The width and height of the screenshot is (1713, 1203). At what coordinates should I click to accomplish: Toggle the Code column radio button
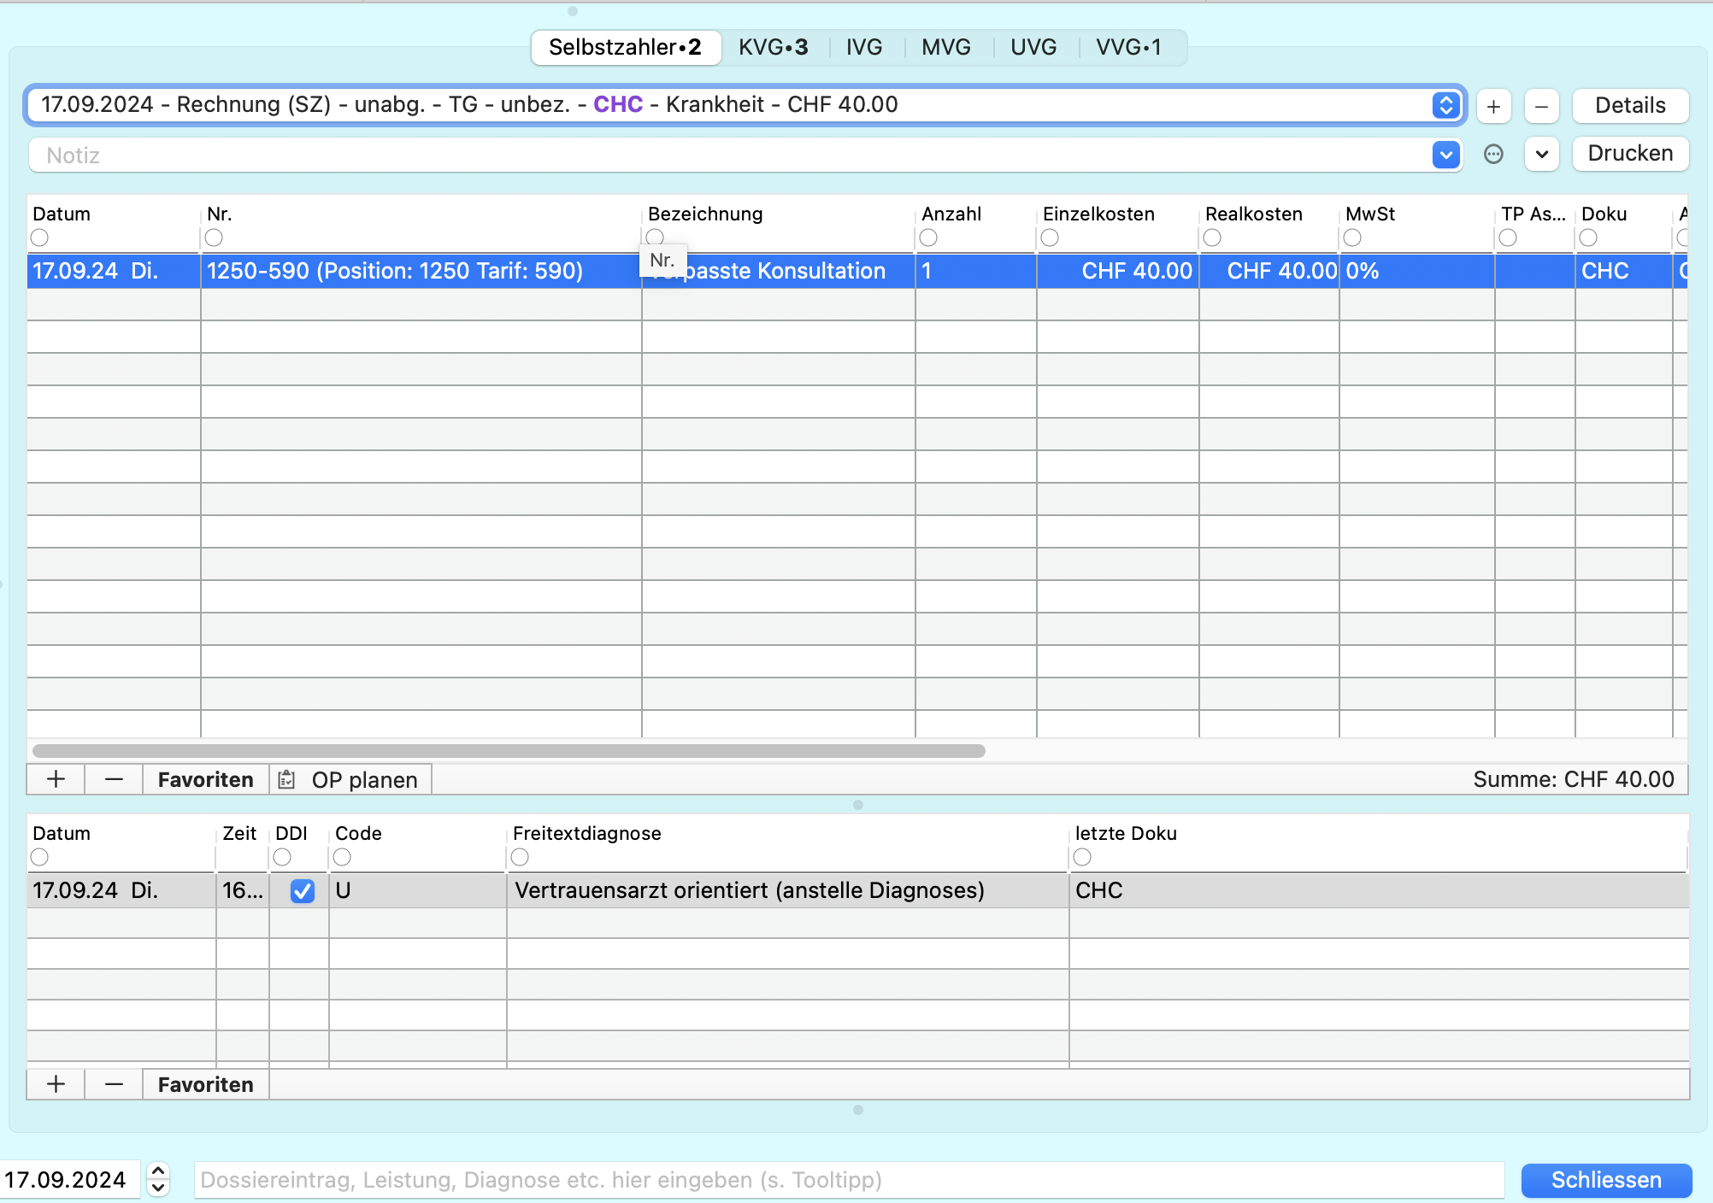(x=342, y=857)
